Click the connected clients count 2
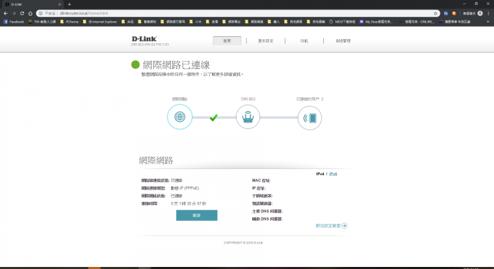 [322, 99]
